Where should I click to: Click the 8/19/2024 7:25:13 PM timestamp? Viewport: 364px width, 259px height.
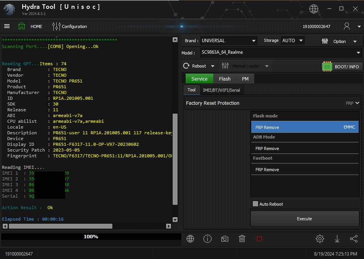tap(336, 254)
